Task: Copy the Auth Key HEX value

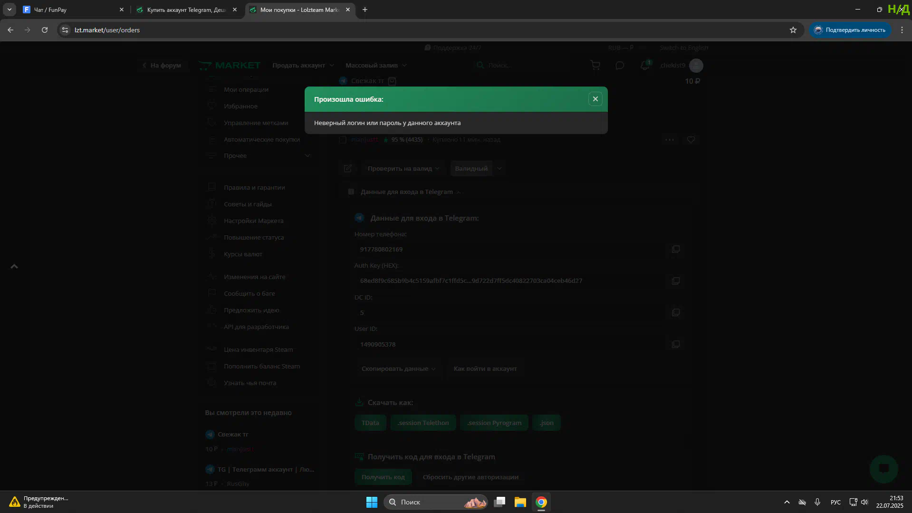Action: pos(675,281)
